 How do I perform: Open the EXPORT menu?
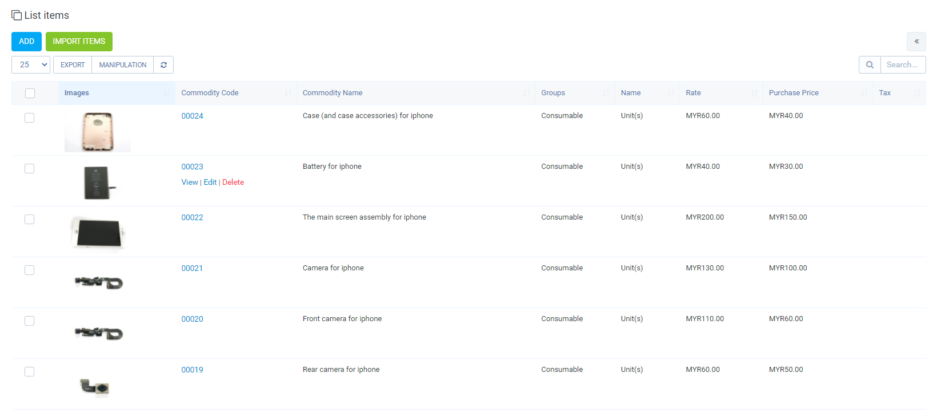pos(73,64)
